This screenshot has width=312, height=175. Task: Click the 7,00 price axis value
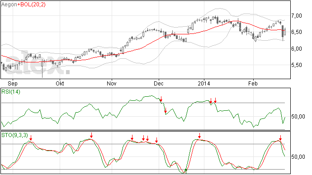click(x=297, y=15)
